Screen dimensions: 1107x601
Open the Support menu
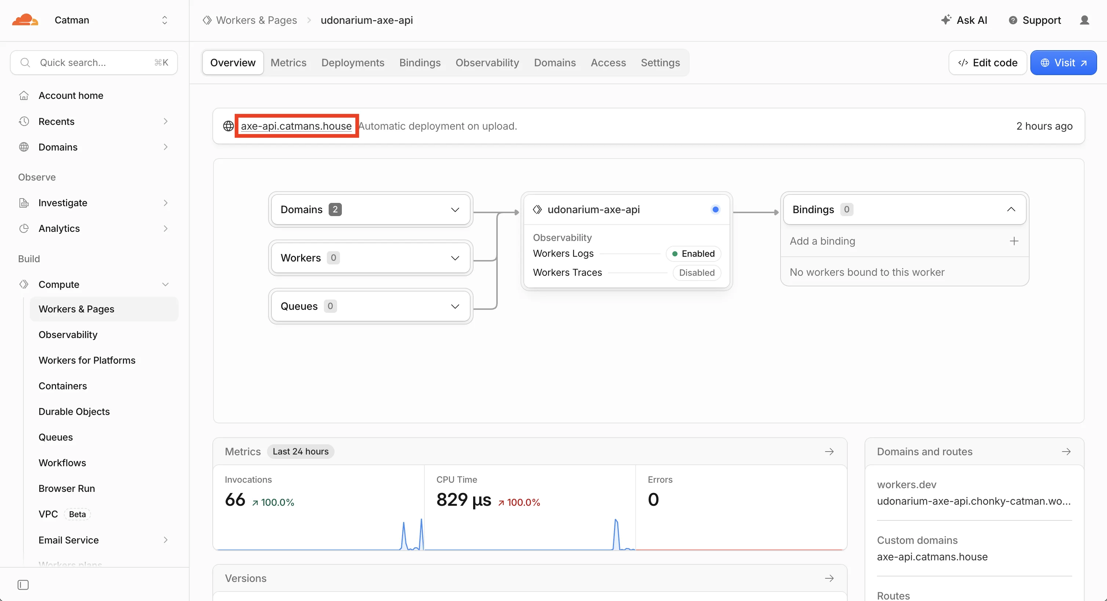coord(1035,20)
